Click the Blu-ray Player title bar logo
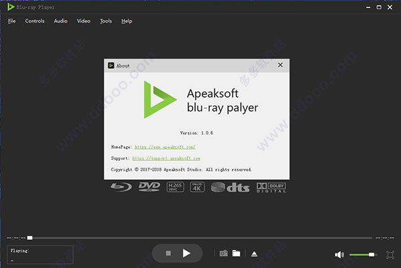The image size is (401, 268). (10, 7)
